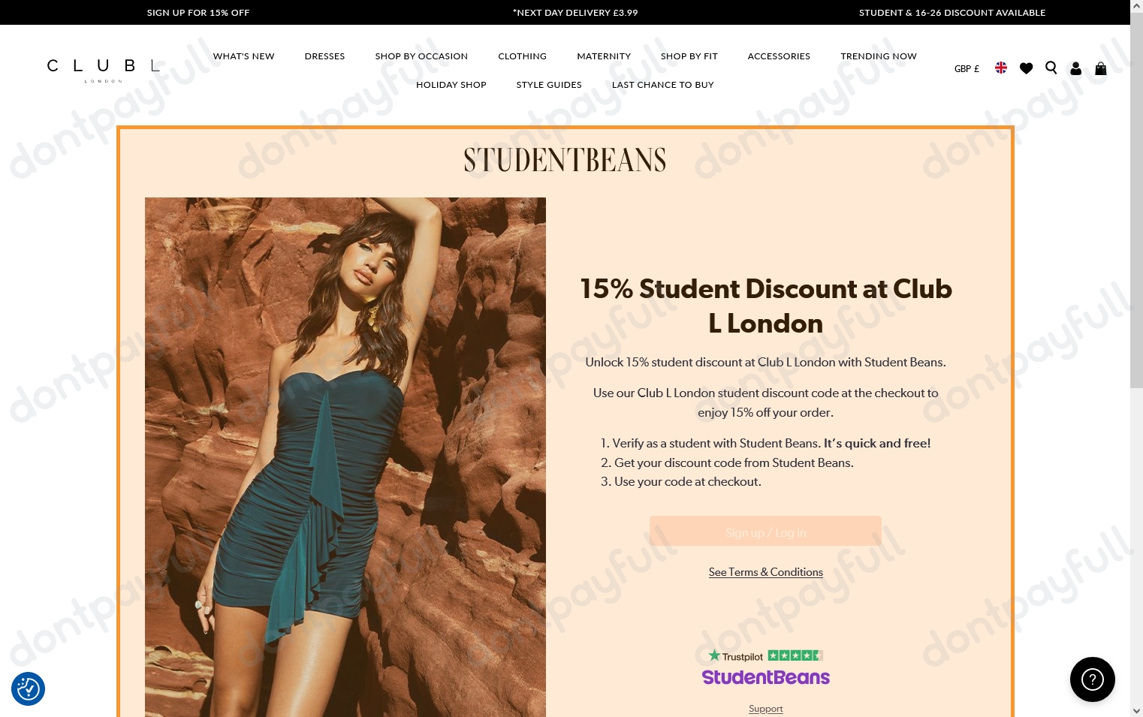Click the Club L London logo

104,70
